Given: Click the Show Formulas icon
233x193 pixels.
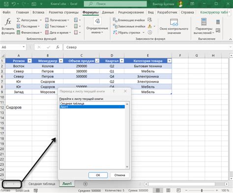Looking at the screenshot, I should 150,20.
